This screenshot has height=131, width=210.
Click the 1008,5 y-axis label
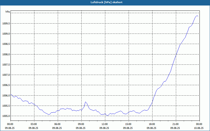click(x=6, y=44)
